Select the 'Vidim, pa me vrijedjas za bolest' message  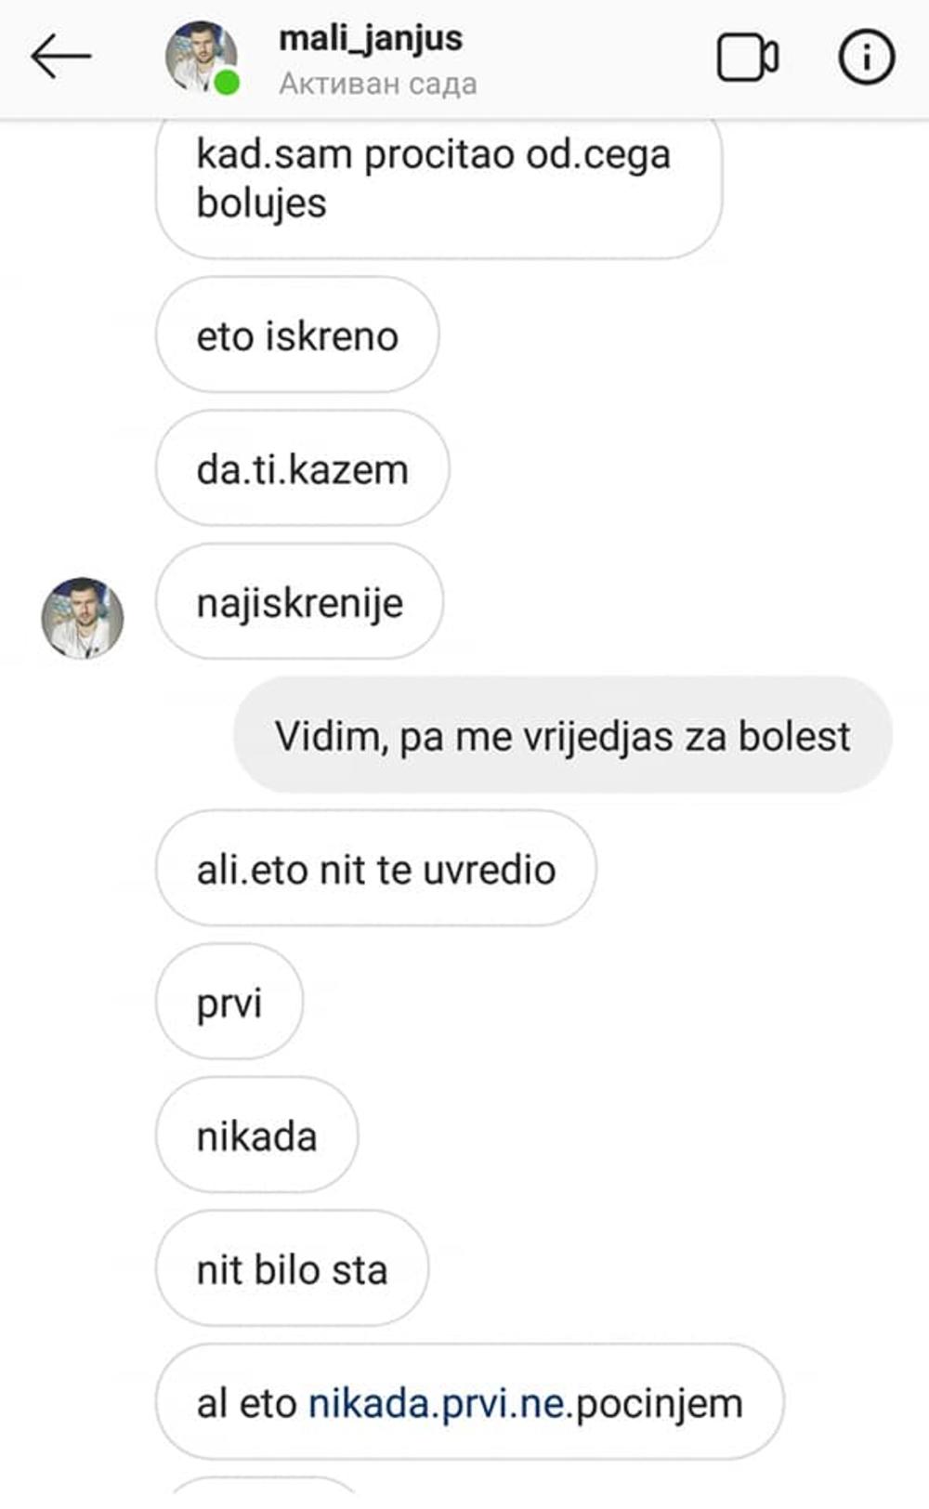point(562,736)
